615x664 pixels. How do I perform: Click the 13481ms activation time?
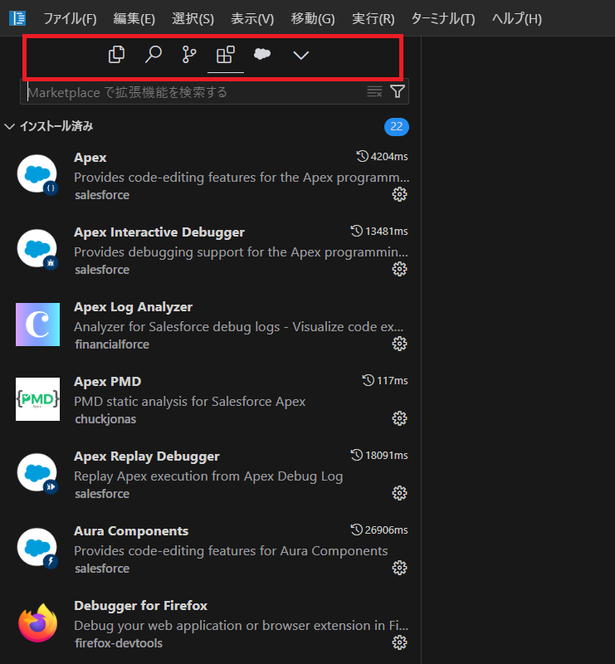(379, 232)
